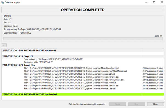The image size is (166, 108).
Task: Click the OPERATION COMPLETED header
Action: [x=83, y=10]
